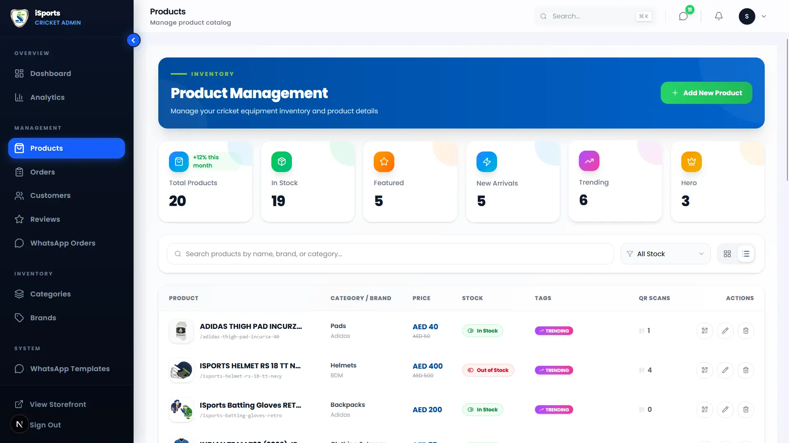Click the /isports-batting-gloves-retro slug
The image size is (789, 443).
(x=241, y=415)
